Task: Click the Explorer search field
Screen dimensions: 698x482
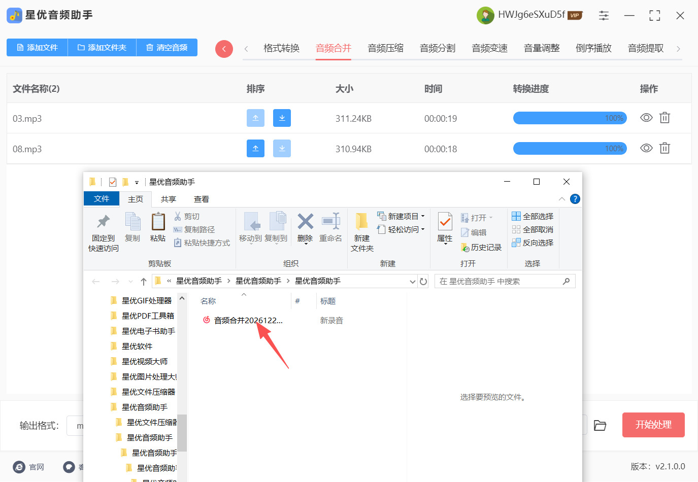Action: tap(505, 282)
